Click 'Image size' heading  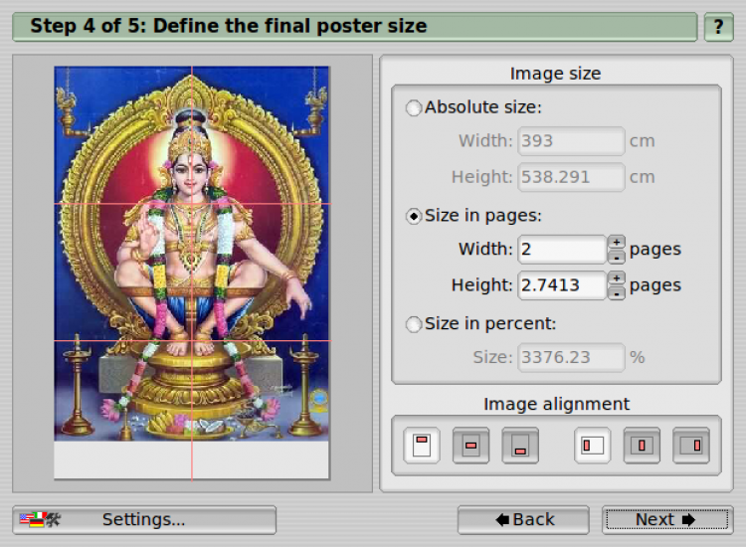(555, 74)
